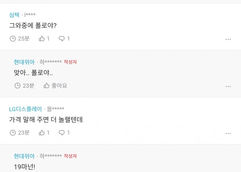Open 현대위아 company link above '19마넌!'
241x172 pixels.
tap(24, 156)
